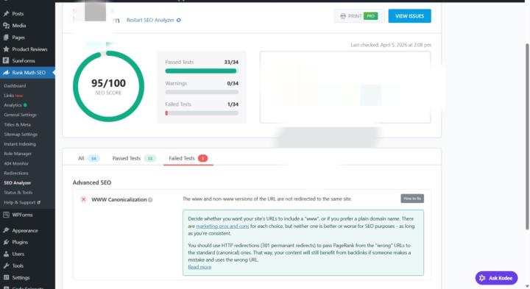Open the Tools wrench icon
Image resolution: width=530 pixels, height=289 pixels.
click(6, 265)
